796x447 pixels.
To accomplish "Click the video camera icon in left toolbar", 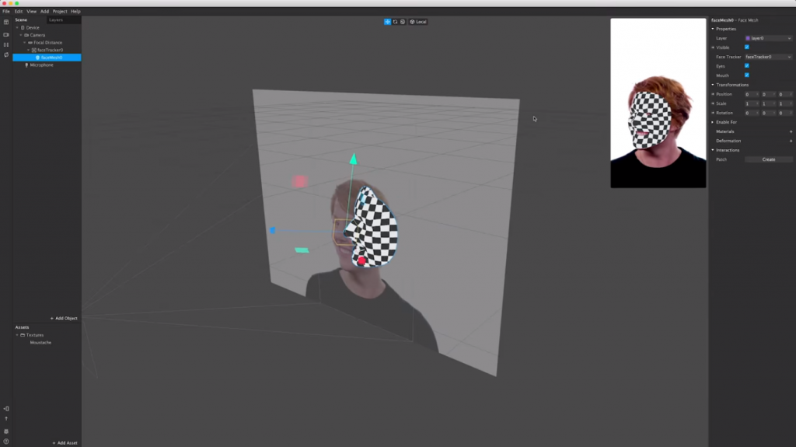I will pyautogui.click(x=6, y=34).
